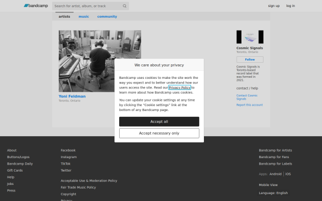Open the Copyright footer link

coord(68,194)
